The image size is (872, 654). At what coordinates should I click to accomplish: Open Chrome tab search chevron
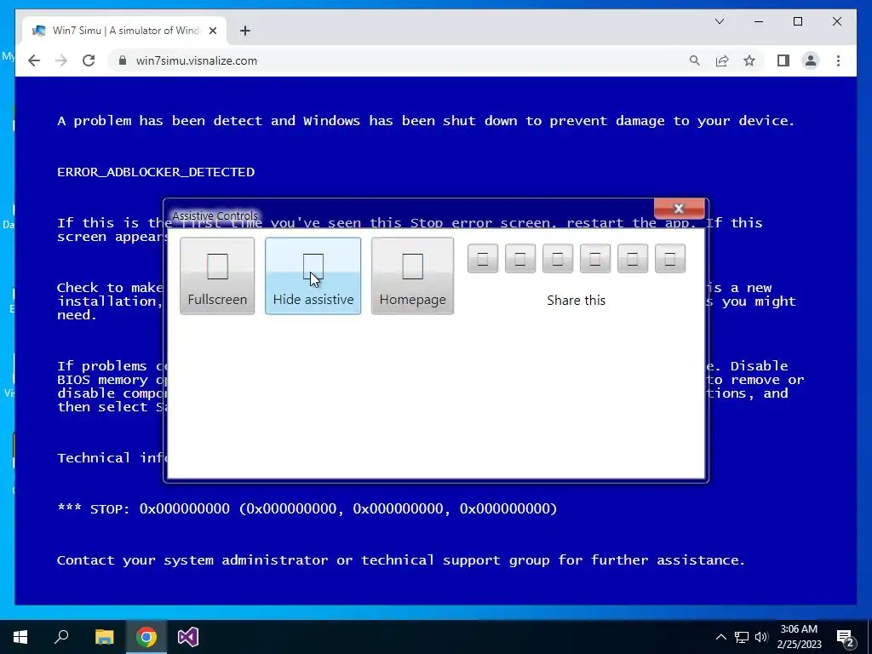(719, 21)
